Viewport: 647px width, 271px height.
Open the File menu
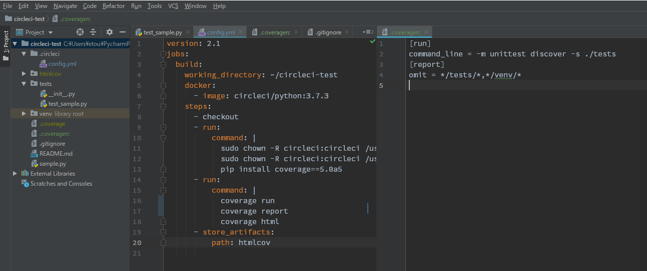pos(8,6)
